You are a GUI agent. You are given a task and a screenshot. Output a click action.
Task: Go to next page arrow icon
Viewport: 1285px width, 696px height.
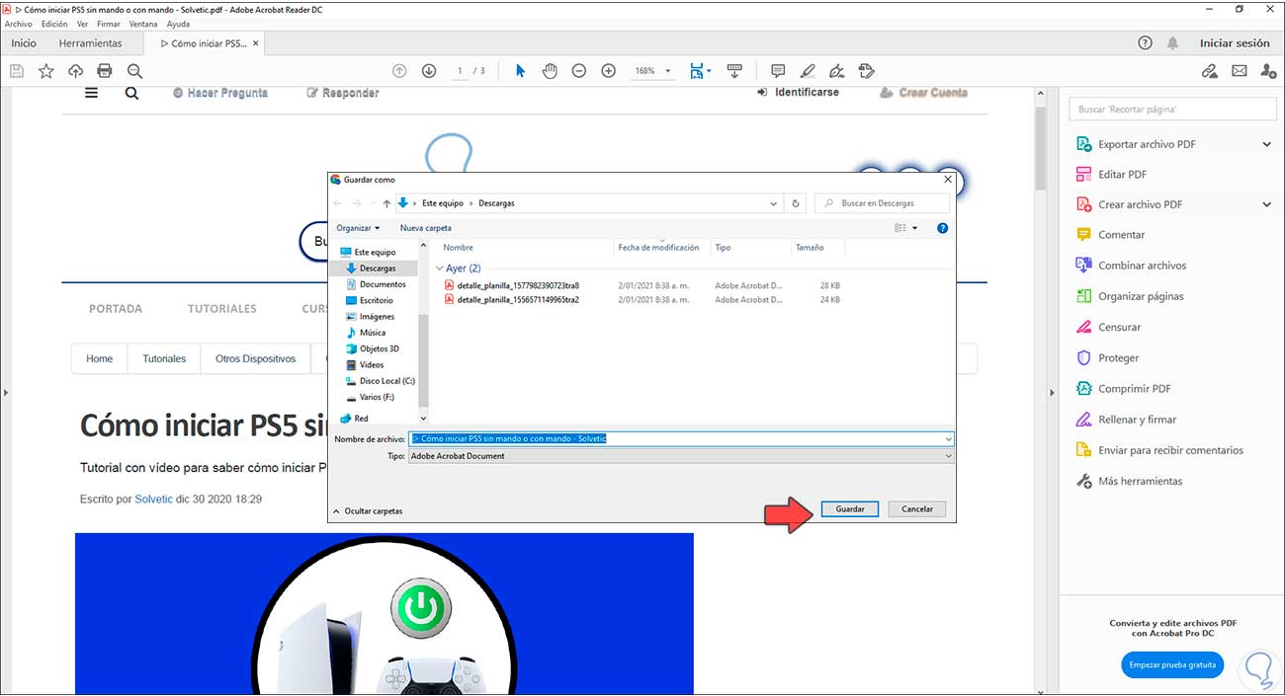click(429, 71)
